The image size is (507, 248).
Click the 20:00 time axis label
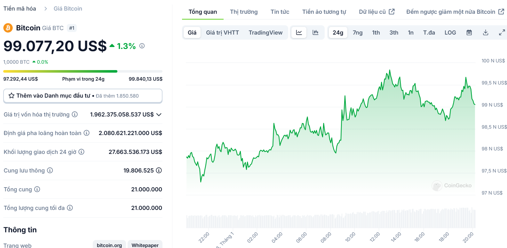coord(468,237)
